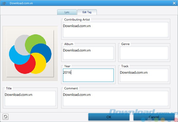Image resolution: width=178 pixels, height=122 pixels.
Task: Select the empty Genre field
Action: coord(144,53)
